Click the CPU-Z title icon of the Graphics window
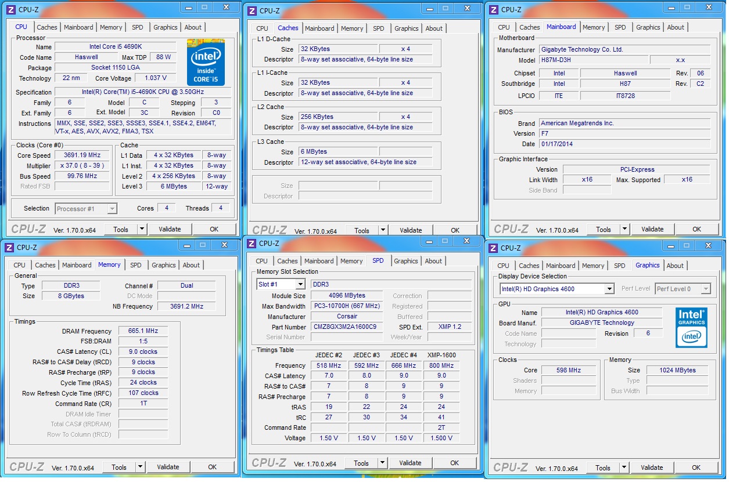This screenshot has width=729, height=482. [x=493, y=248]
